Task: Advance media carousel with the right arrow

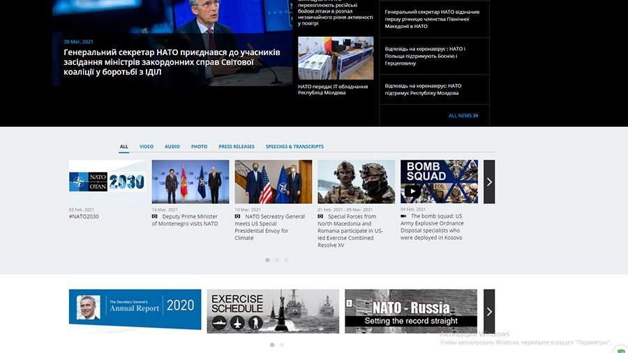Action: coord(489,181)
